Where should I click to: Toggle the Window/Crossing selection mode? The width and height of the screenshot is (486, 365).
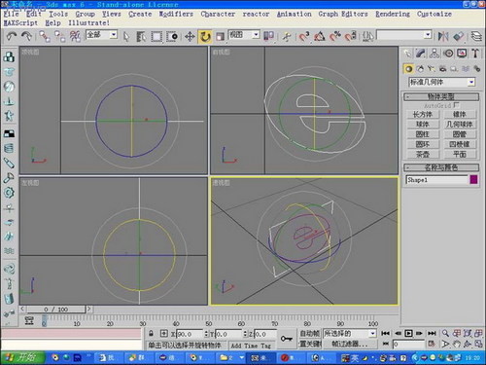[172, 36]
